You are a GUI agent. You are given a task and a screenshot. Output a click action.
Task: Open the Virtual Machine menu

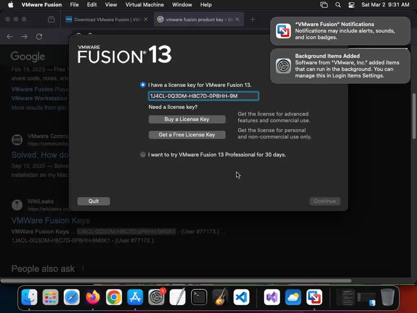(145, 4)
